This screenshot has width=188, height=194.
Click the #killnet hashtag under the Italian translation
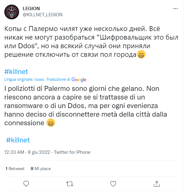[x=18, y=140]
